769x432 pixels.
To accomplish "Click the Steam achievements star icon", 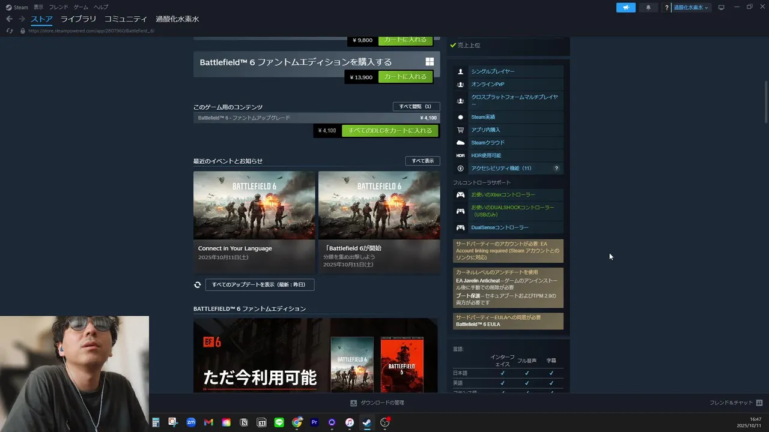I will pos(460,117).
